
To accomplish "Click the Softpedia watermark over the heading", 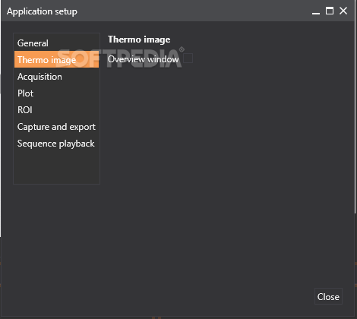I will point(121,58).
